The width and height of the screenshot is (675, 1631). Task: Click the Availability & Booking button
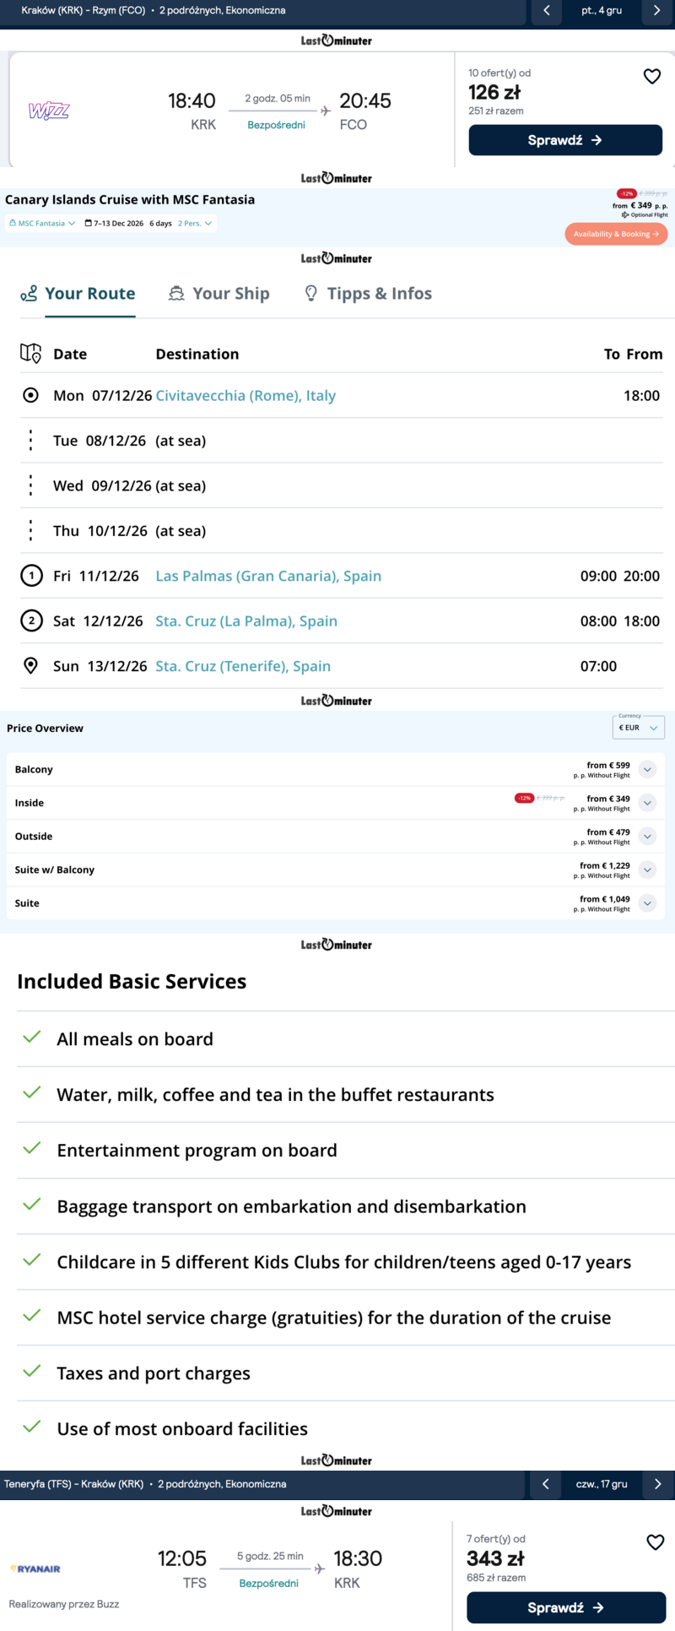[x=616, y=234]
